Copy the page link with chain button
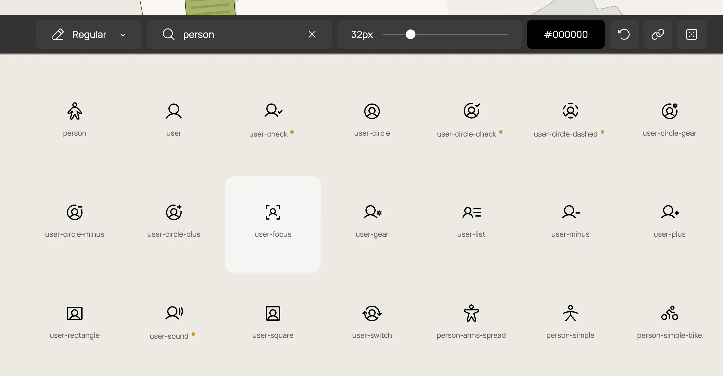The height and width of the screenshot is (376, 723). (658, 34)
